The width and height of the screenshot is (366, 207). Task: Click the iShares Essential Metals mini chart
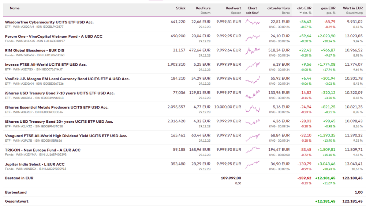pyautogui.click(x=253, y=108)
